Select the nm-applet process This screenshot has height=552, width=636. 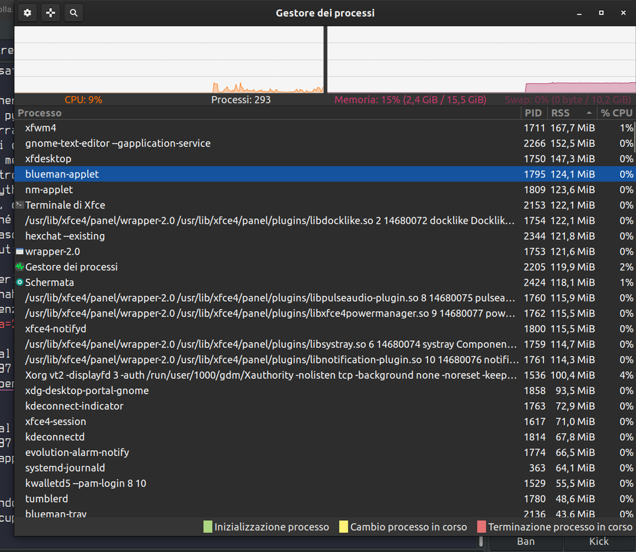(324, 190)
